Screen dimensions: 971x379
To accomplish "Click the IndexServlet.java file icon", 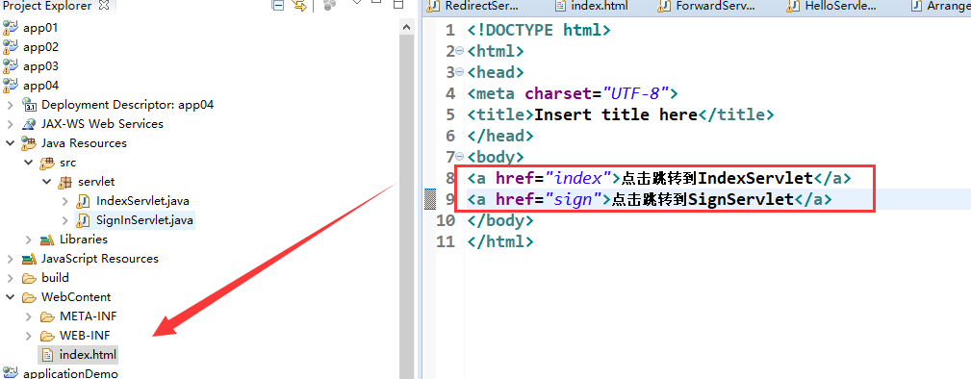I will tap(84, 201).
